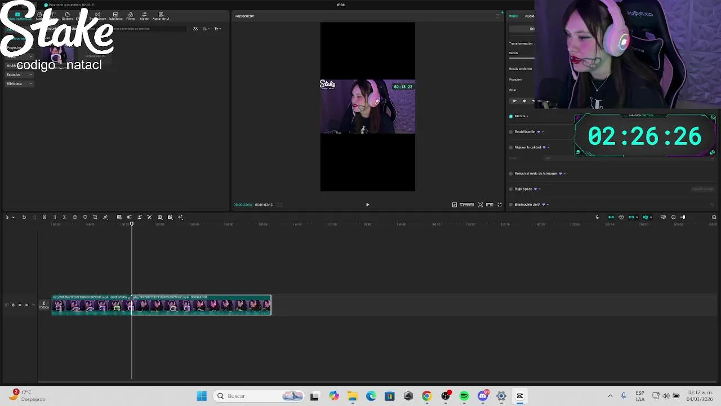Click the undo arrow in timeline toolbar
The width and height of the screenshot is (721, 406).
click(24, 217)
